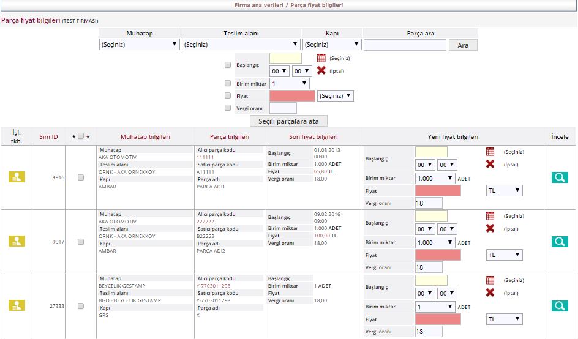Open TL currency dropdown for row 9916
Screen dimensions: 578x339
click(505, 191)
